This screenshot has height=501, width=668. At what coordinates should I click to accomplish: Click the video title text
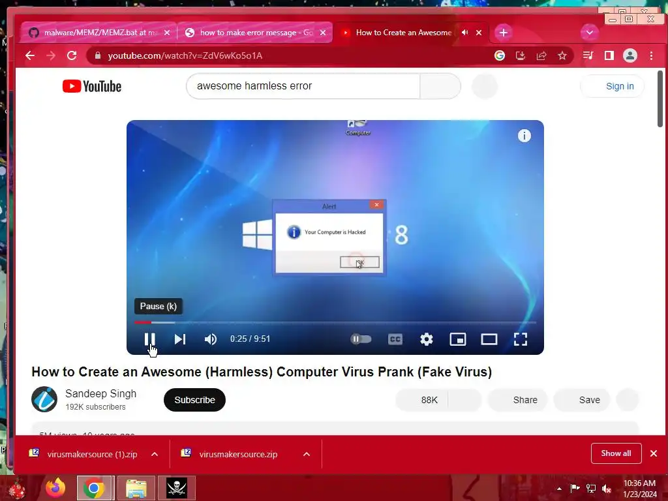[262, 372]
